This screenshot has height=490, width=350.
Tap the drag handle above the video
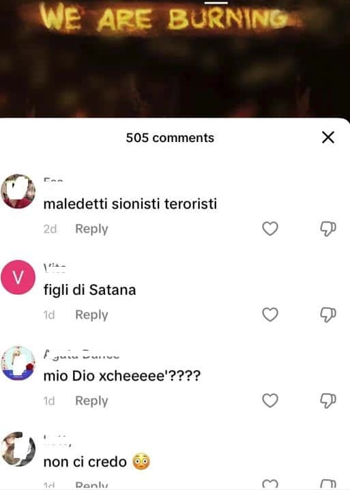(216, 3)
